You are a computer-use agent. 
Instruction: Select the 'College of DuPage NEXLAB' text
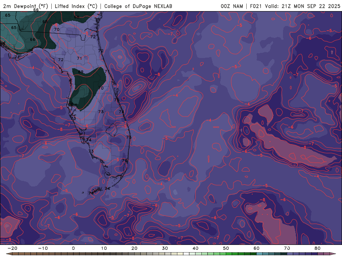tap(138, 6)
